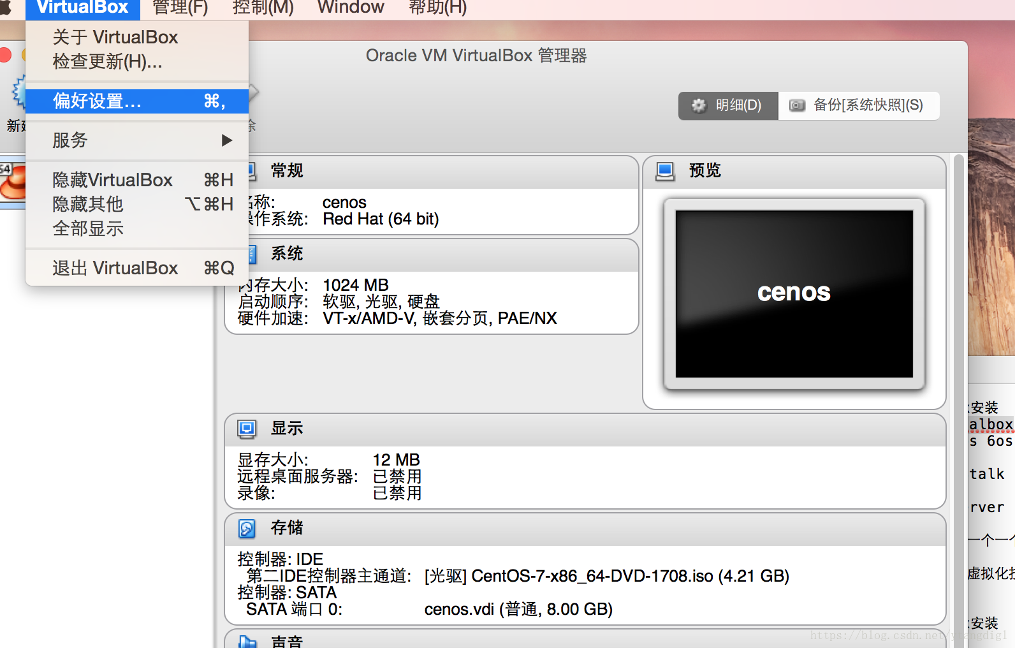The height and width of the screenshot is (648, 1015).
Task: Open the 帮助(H) menu
Action: (x=437, y=8)
